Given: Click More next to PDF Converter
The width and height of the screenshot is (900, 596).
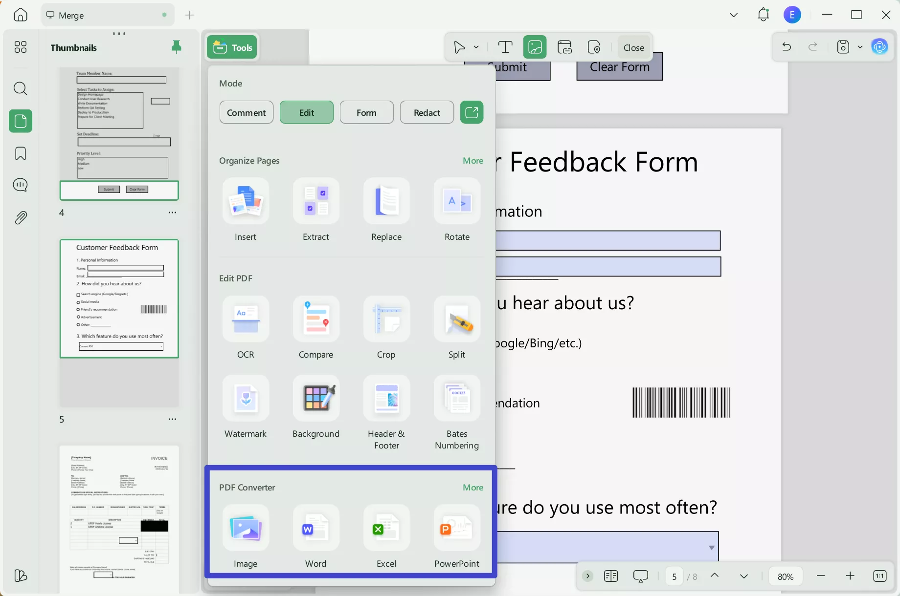Looking at the screenshot, I should (x=472, y=487).
